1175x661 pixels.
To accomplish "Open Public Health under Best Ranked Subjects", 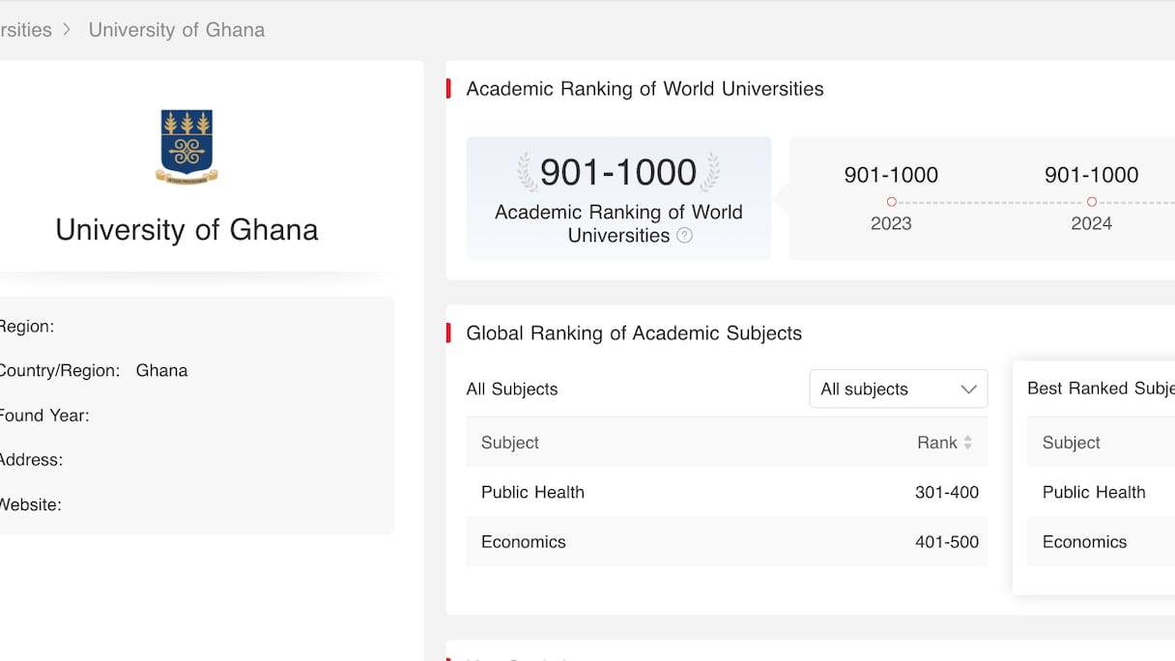I will 1094,492.
